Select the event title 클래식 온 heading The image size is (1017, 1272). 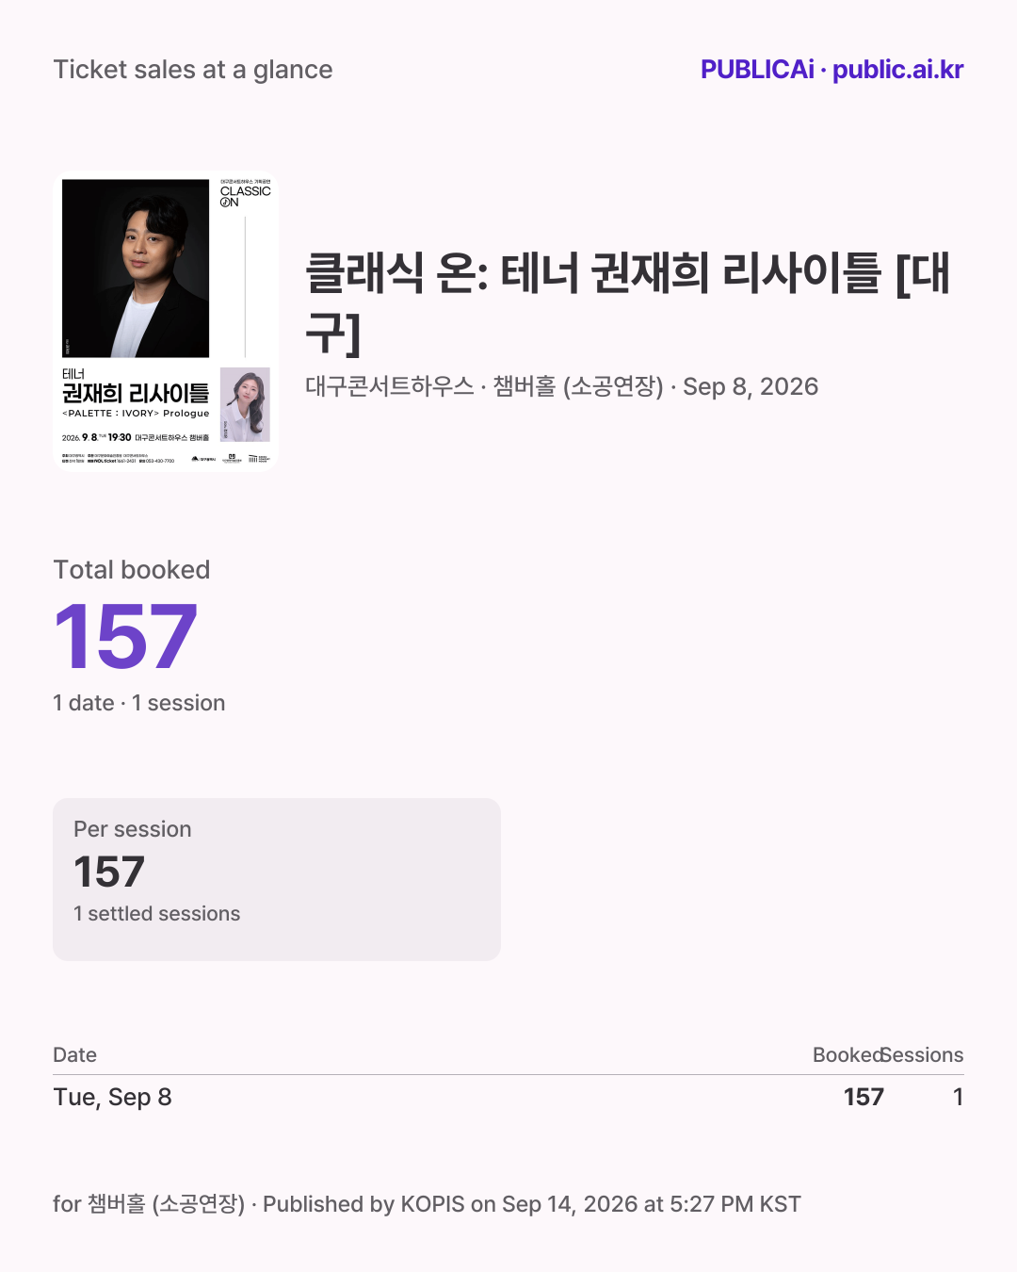[628, 302]
